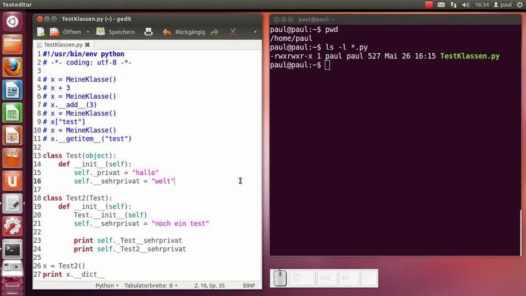
Task: Click the Öffnen folder icon
Action: point(54,32)
